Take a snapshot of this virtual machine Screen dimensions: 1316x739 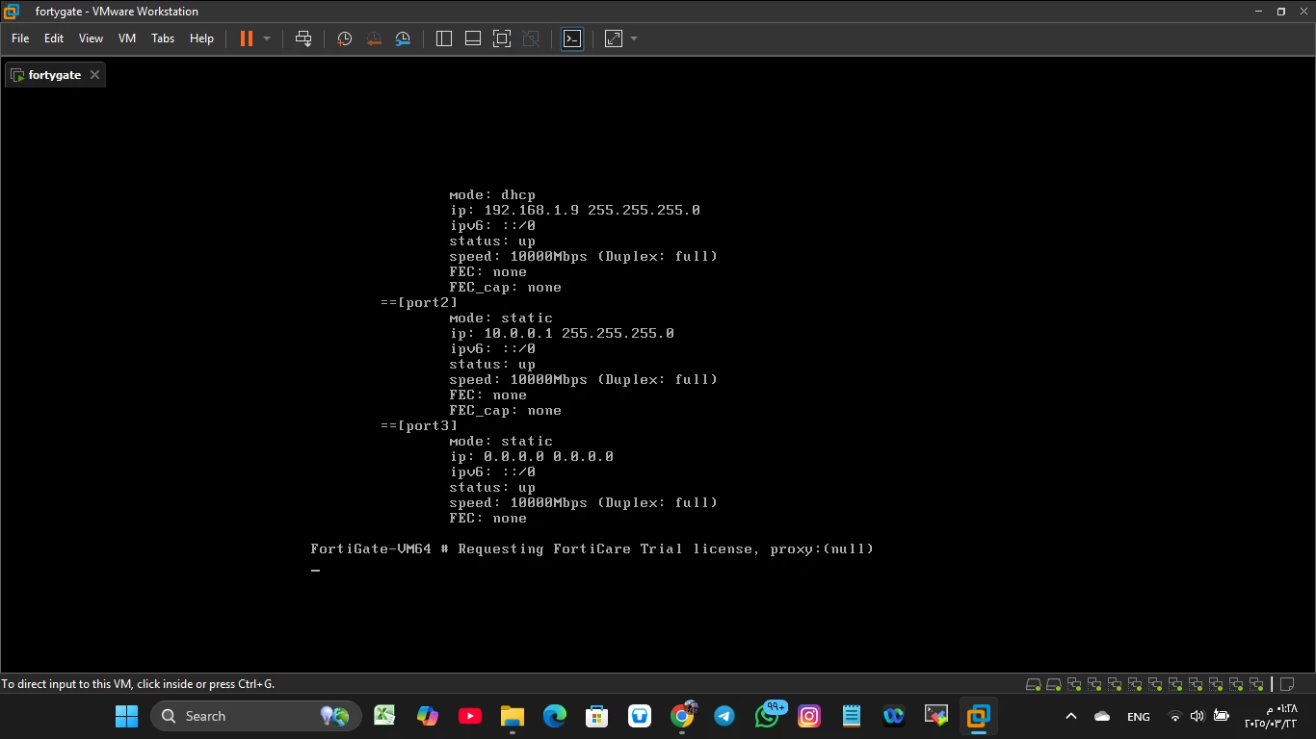(344, 38)
